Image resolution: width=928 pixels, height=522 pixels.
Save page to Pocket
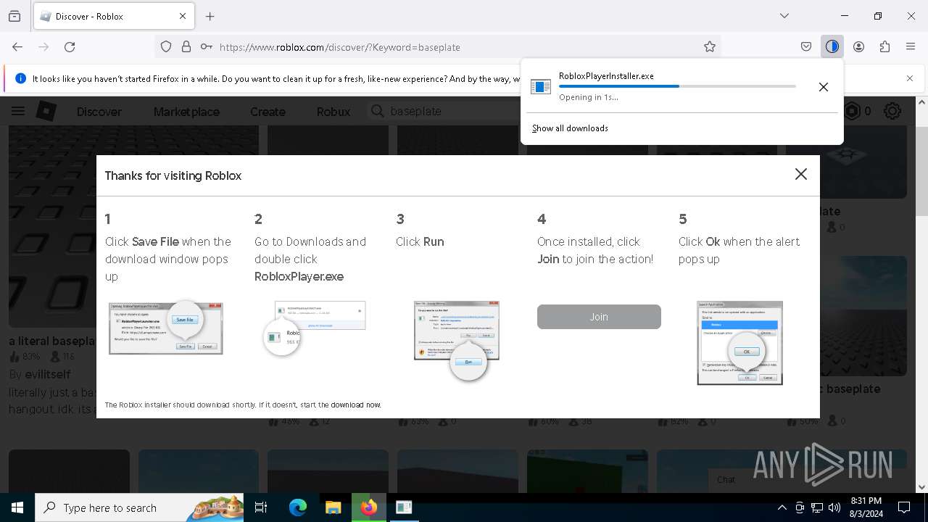click(806, 46)
